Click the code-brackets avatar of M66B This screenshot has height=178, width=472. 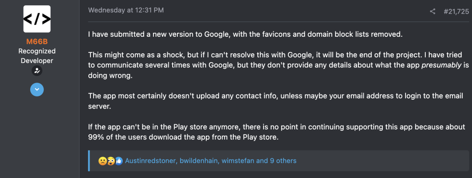[37, 19]
